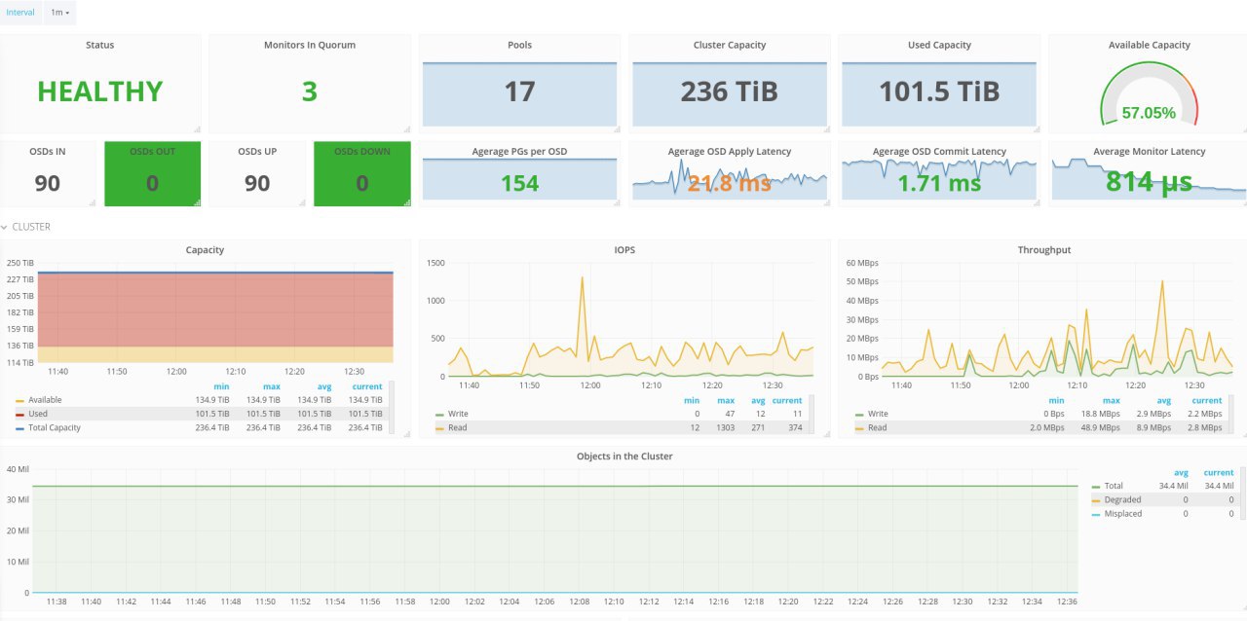Sort Capacity legend by max column
The image size is (1247, 621).
[x=272, y=386]
